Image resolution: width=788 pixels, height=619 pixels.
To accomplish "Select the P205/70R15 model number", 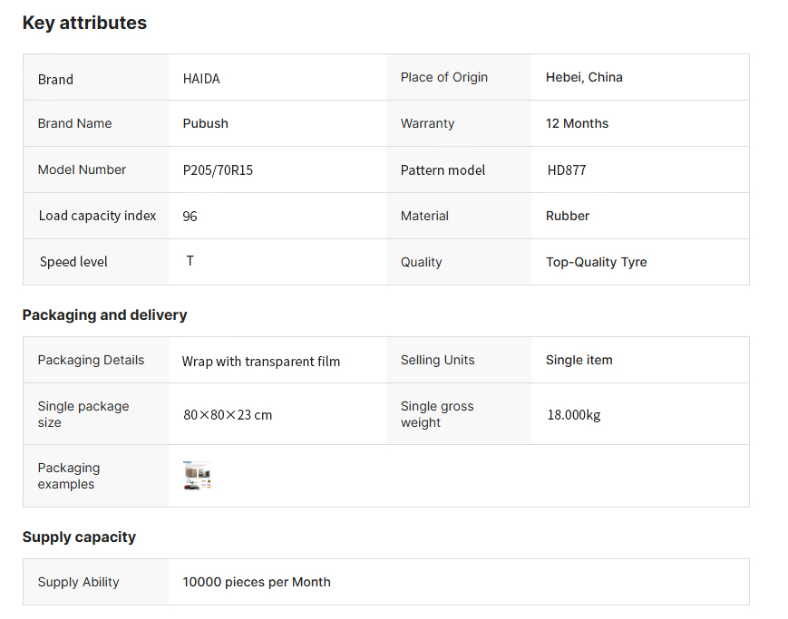I will point(218,169).
